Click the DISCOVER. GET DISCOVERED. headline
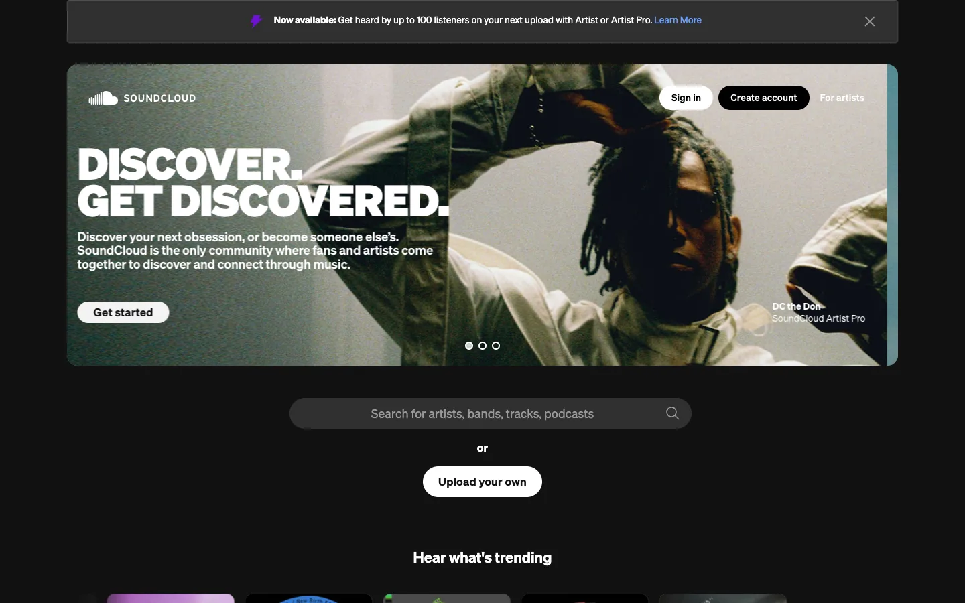The width and height of the screenshot is (965, 603). 263,182
